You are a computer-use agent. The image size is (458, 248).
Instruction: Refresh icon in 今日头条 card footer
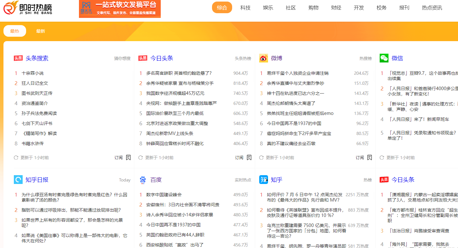tap(141, 158)
